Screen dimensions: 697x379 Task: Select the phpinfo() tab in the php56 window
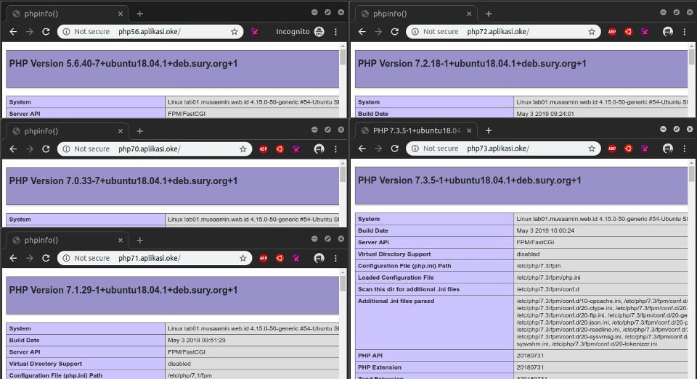[67, 14]
